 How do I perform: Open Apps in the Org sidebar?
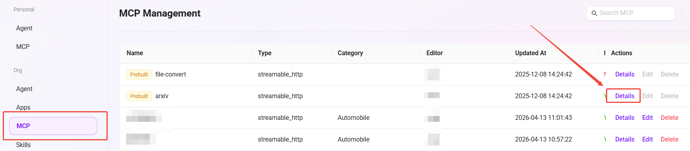point(23,107)
